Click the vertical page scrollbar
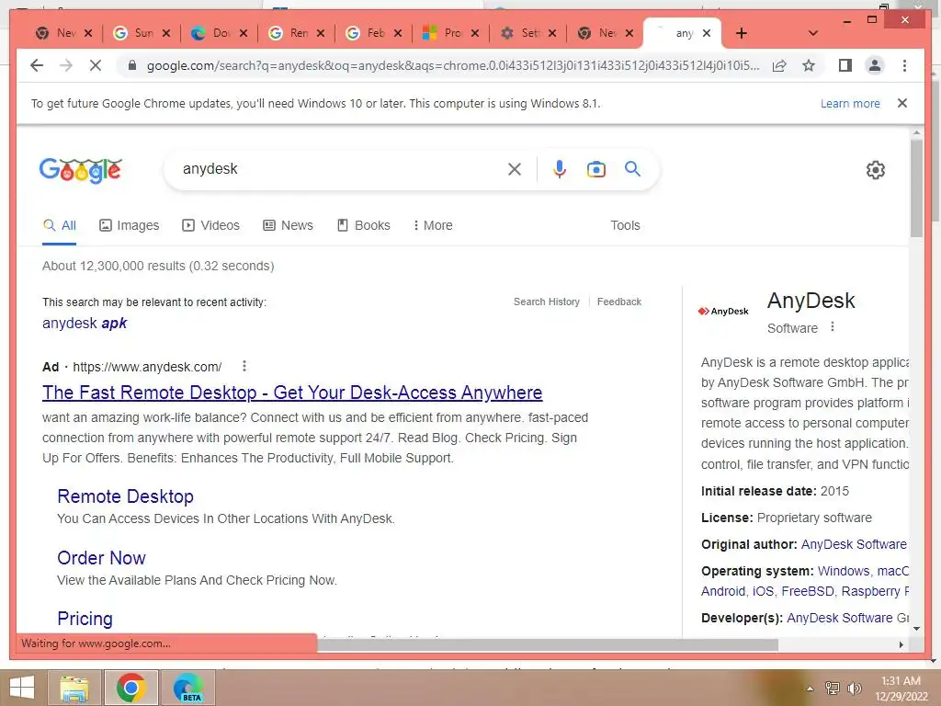This screenshot has height=706, width=941. tap(916, 188)
